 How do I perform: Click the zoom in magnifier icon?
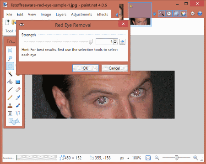click(195, 158)
